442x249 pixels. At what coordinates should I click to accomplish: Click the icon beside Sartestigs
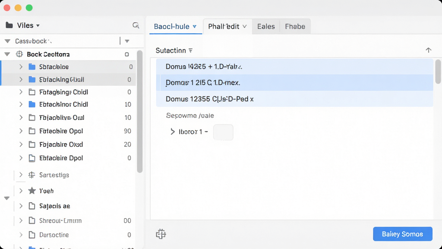coord(32,175)
